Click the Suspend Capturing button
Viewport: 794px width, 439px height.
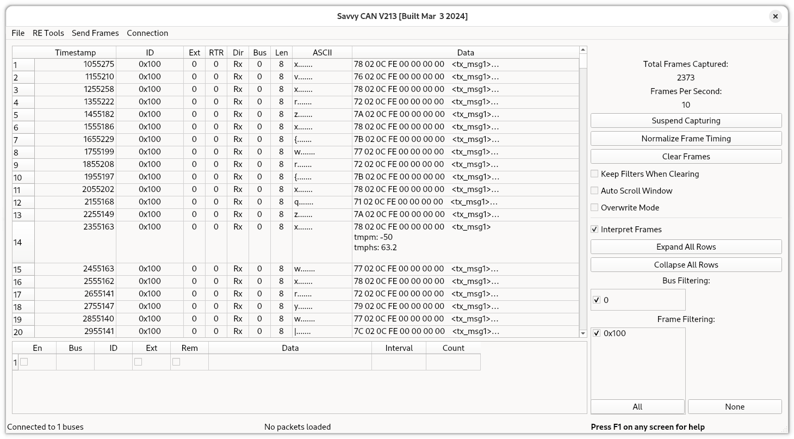tap(686, 121)
